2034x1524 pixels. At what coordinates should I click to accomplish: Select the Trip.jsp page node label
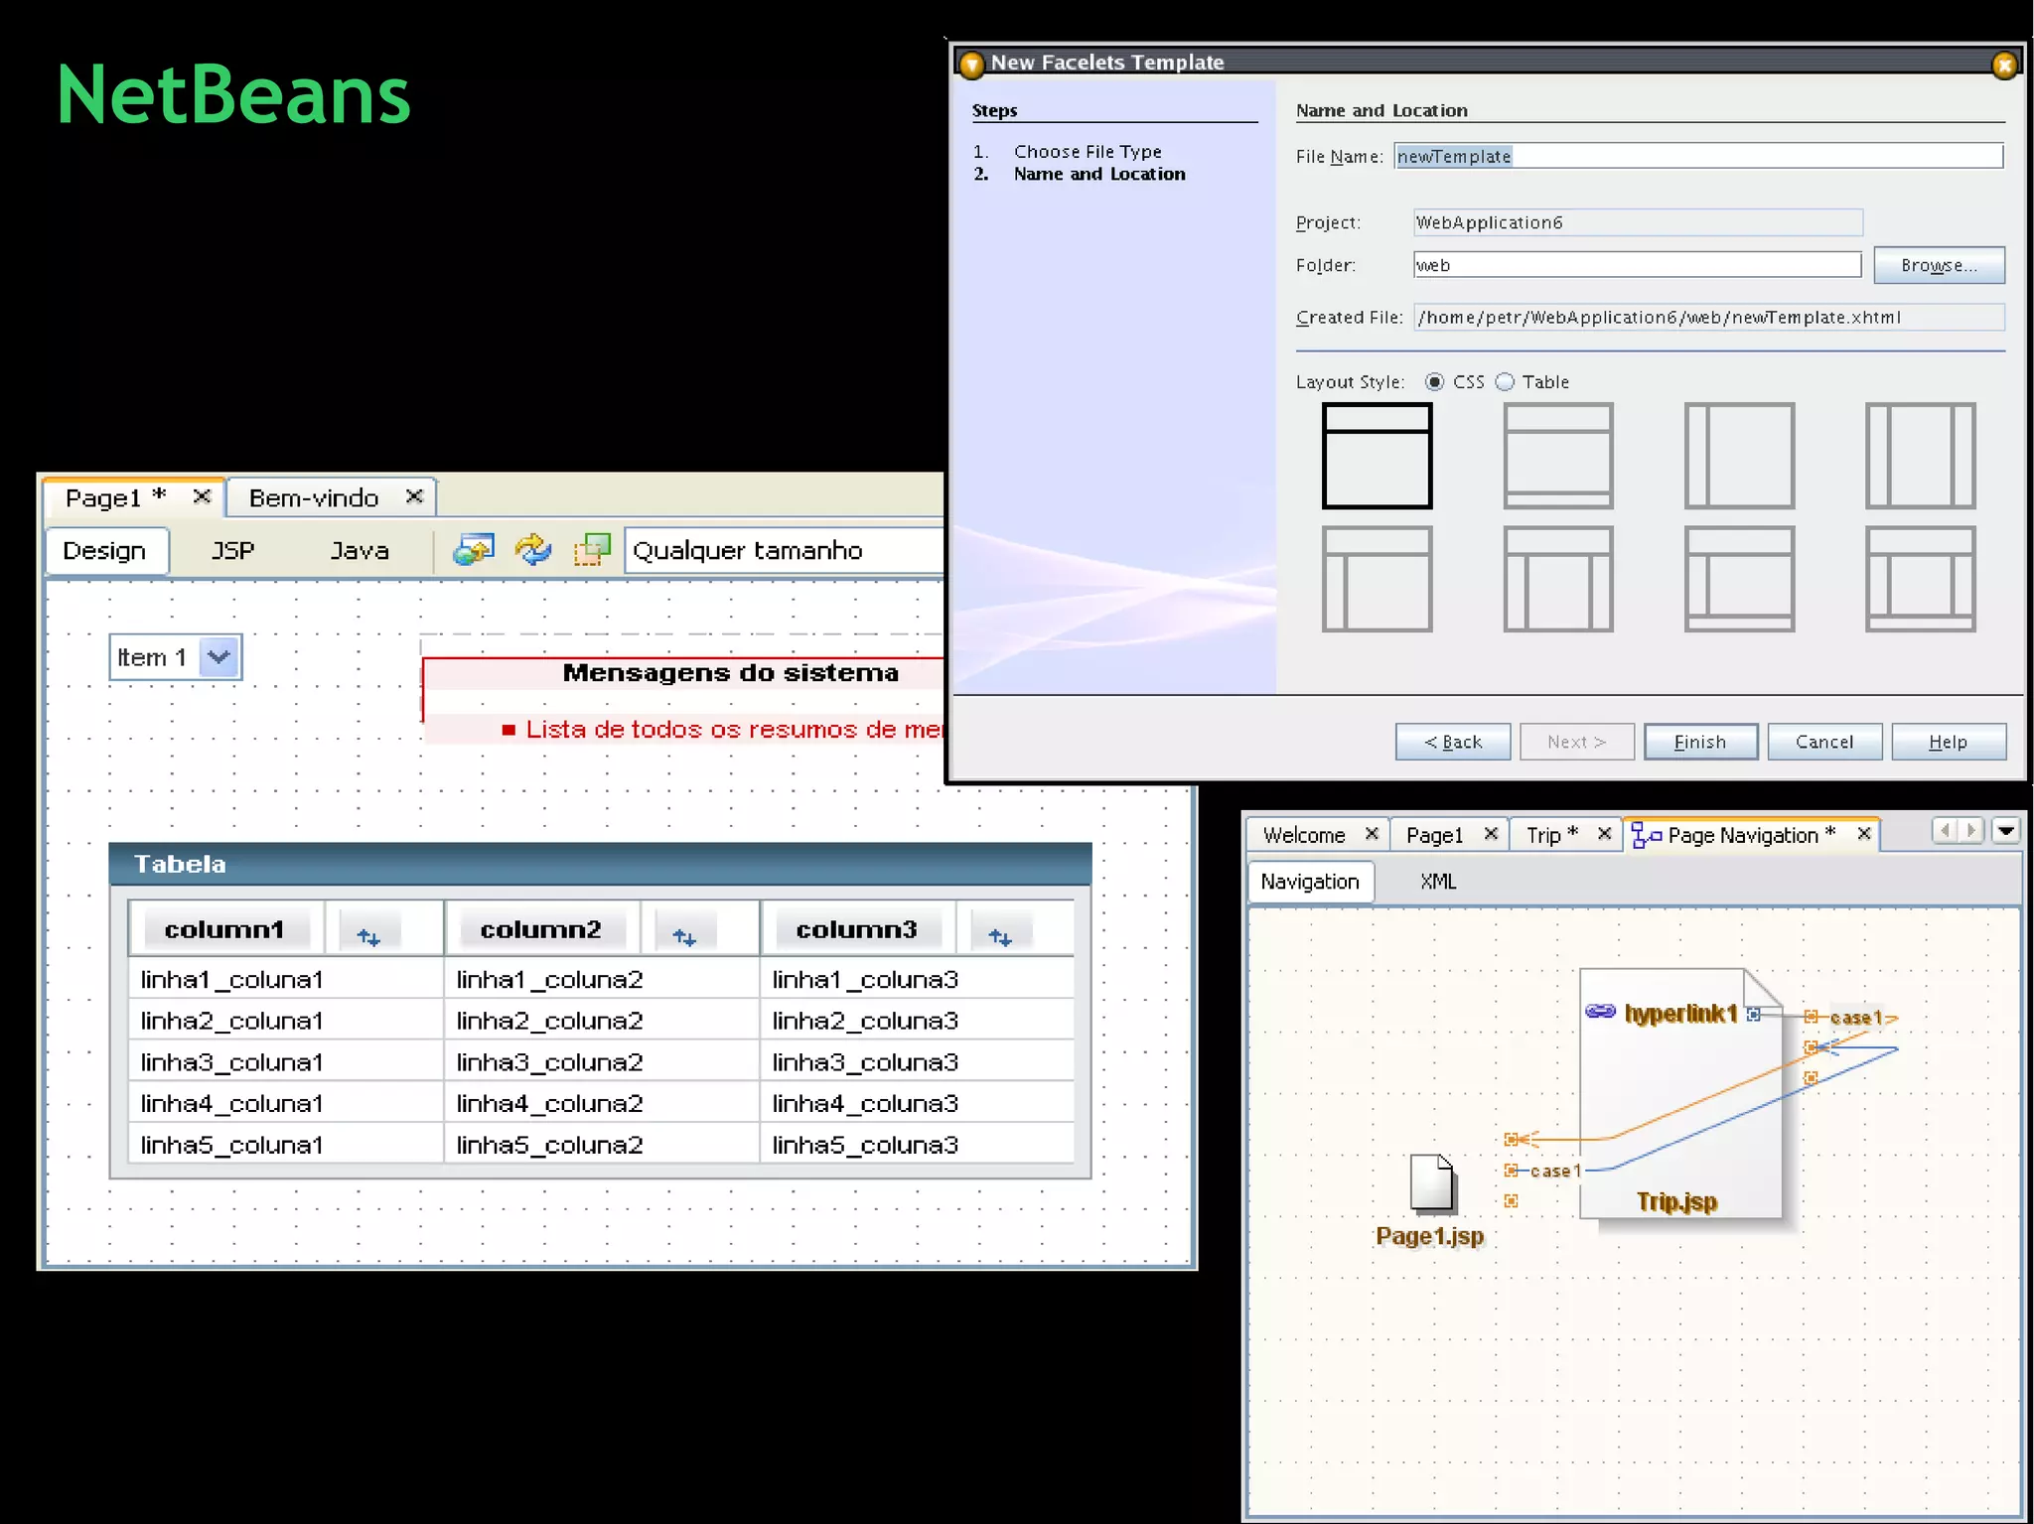(x=1676, y=1202)
